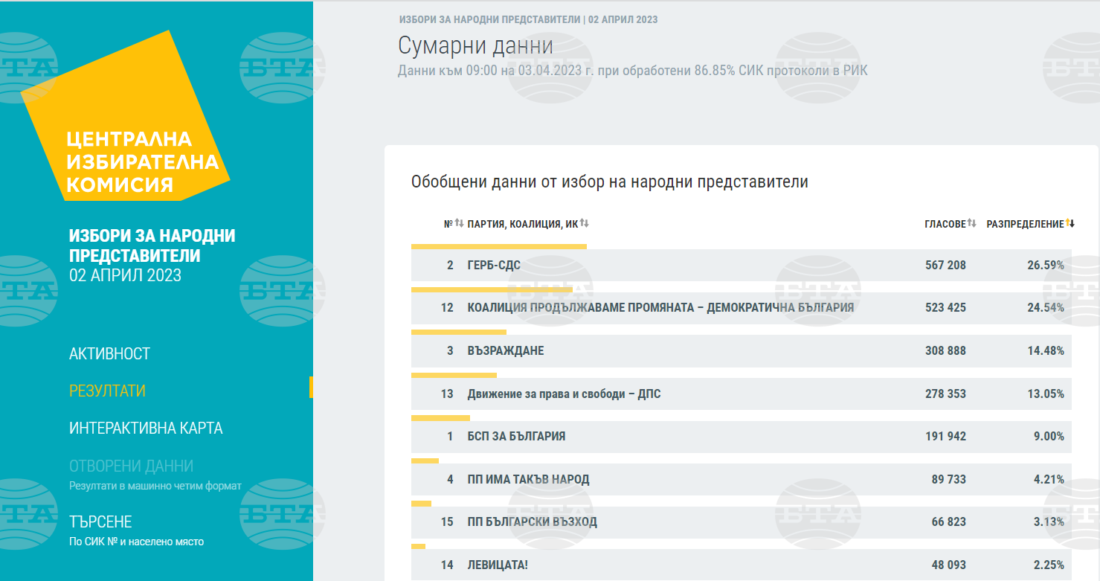This screenshot has height=581, width=1100.
Task: Open ИНТЕРАКТИВНА КАРТА from the sidebar
Action: pyautogui.click(x=146, y=428)
